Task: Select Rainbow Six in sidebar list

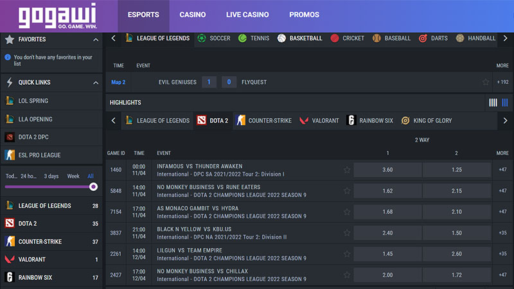Action: [x=52, y=277]
